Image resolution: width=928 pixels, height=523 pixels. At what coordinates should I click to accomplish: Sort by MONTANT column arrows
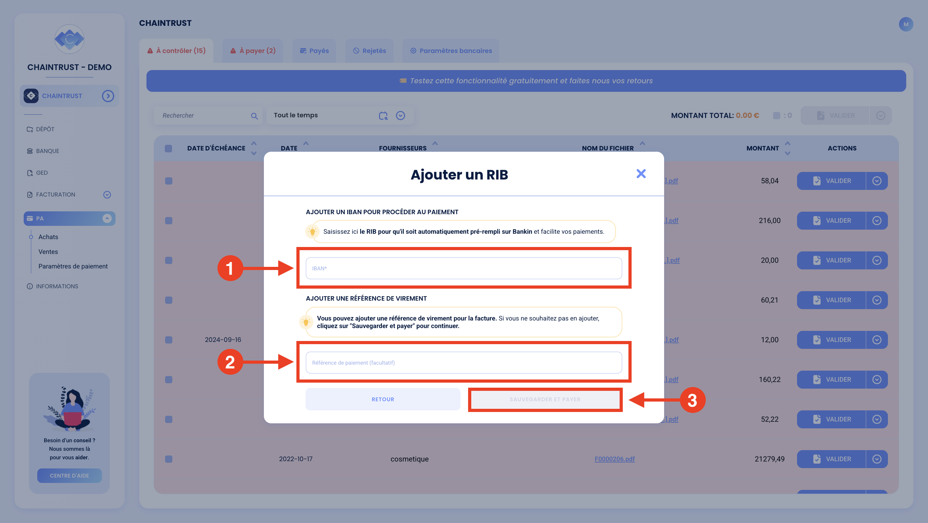click(788, 148)
